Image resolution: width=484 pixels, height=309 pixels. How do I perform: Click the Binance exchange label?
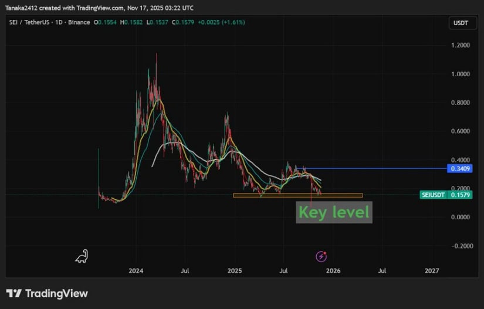coord(80,22)
